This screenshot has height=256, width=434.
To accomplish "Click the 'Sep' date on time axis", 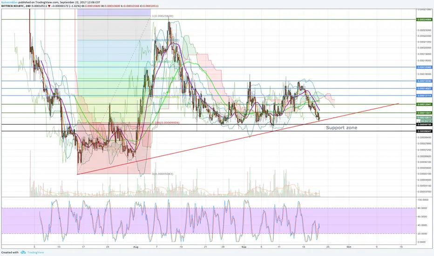I will [x=244, y=247].
